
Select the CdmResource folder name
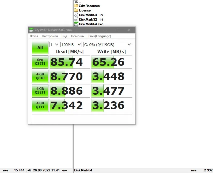[89, 6]
